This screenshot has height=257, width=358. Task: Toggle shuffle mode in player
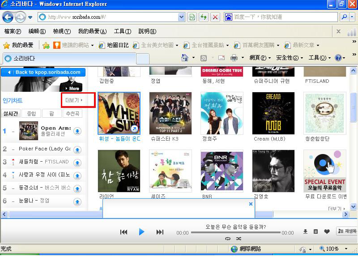[239, 239]
